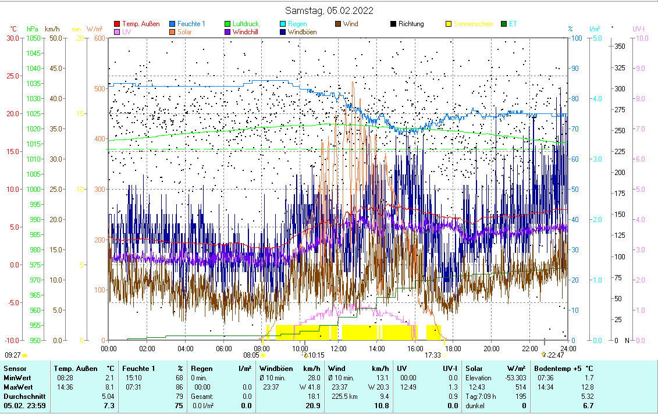Click the brown Wind legend square

(338, 24)
